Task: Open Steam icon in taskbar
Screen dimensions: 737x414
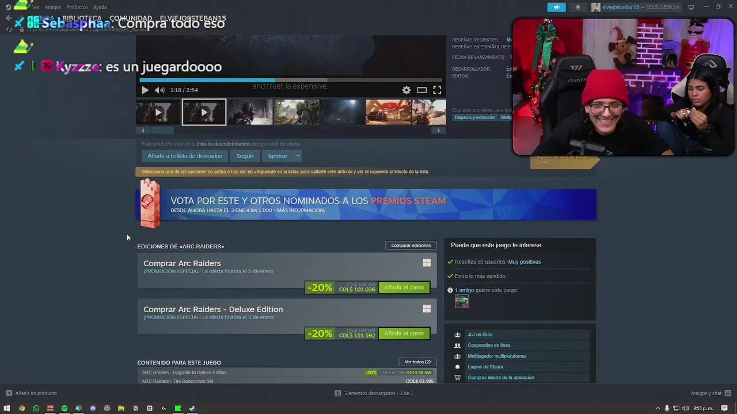Action: tap(192, 408)
